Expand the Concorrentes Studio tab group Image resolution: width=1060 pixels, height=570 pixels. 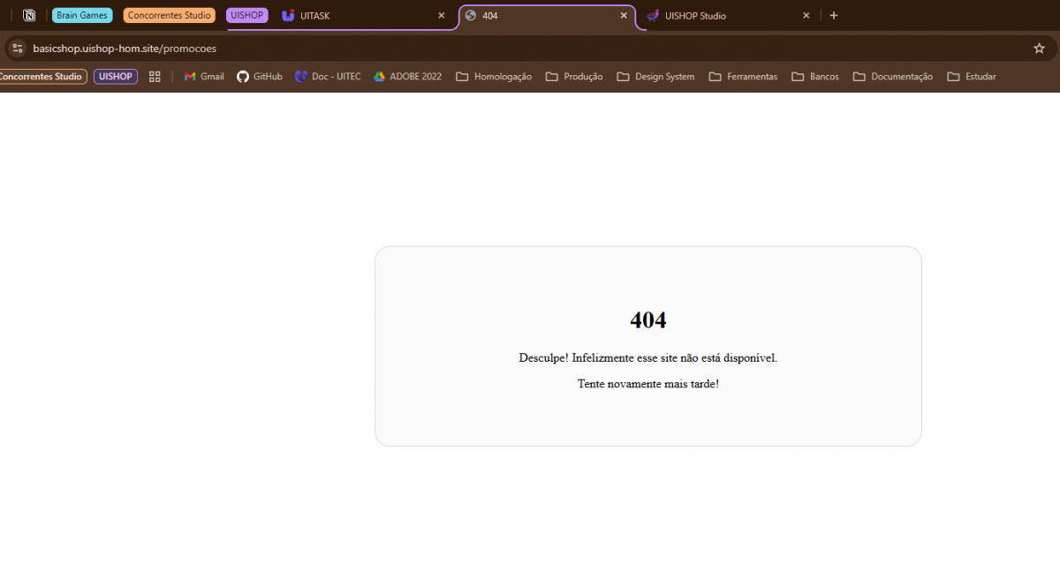coord(169,15)
